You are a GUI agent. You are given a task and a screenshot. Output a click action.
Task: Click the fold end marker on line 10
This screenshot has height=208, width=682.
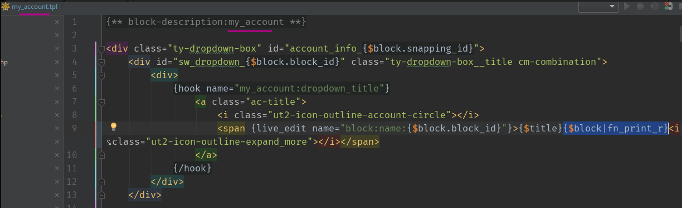click(101, 155)
